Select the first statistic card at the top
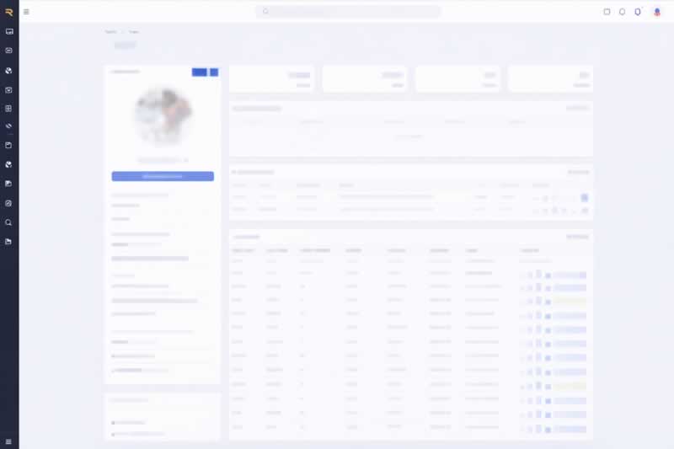Screen dimensions: 674x449 (271, 79)
